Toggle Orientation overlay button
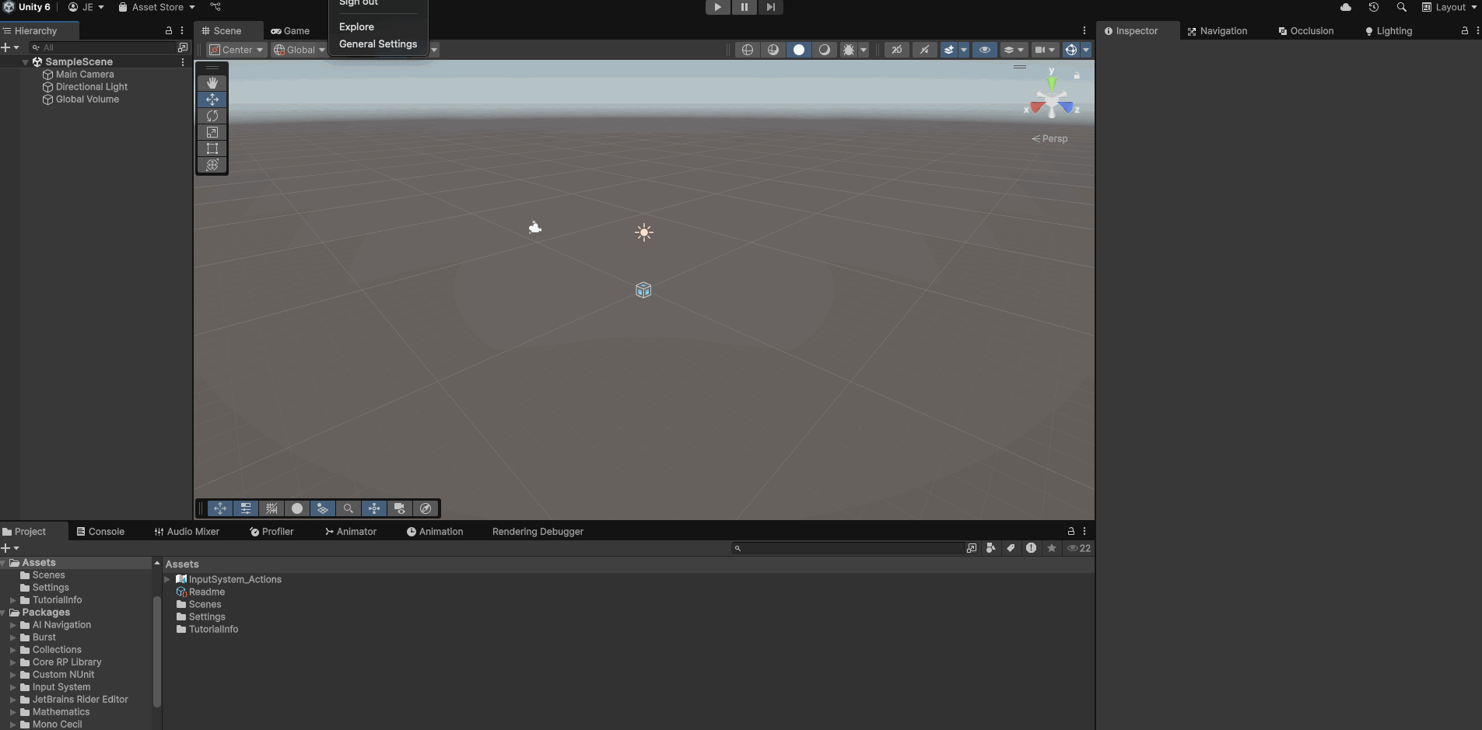Image resolution: width=1482 pixels, height=730 pixels. tap(374, 508)
